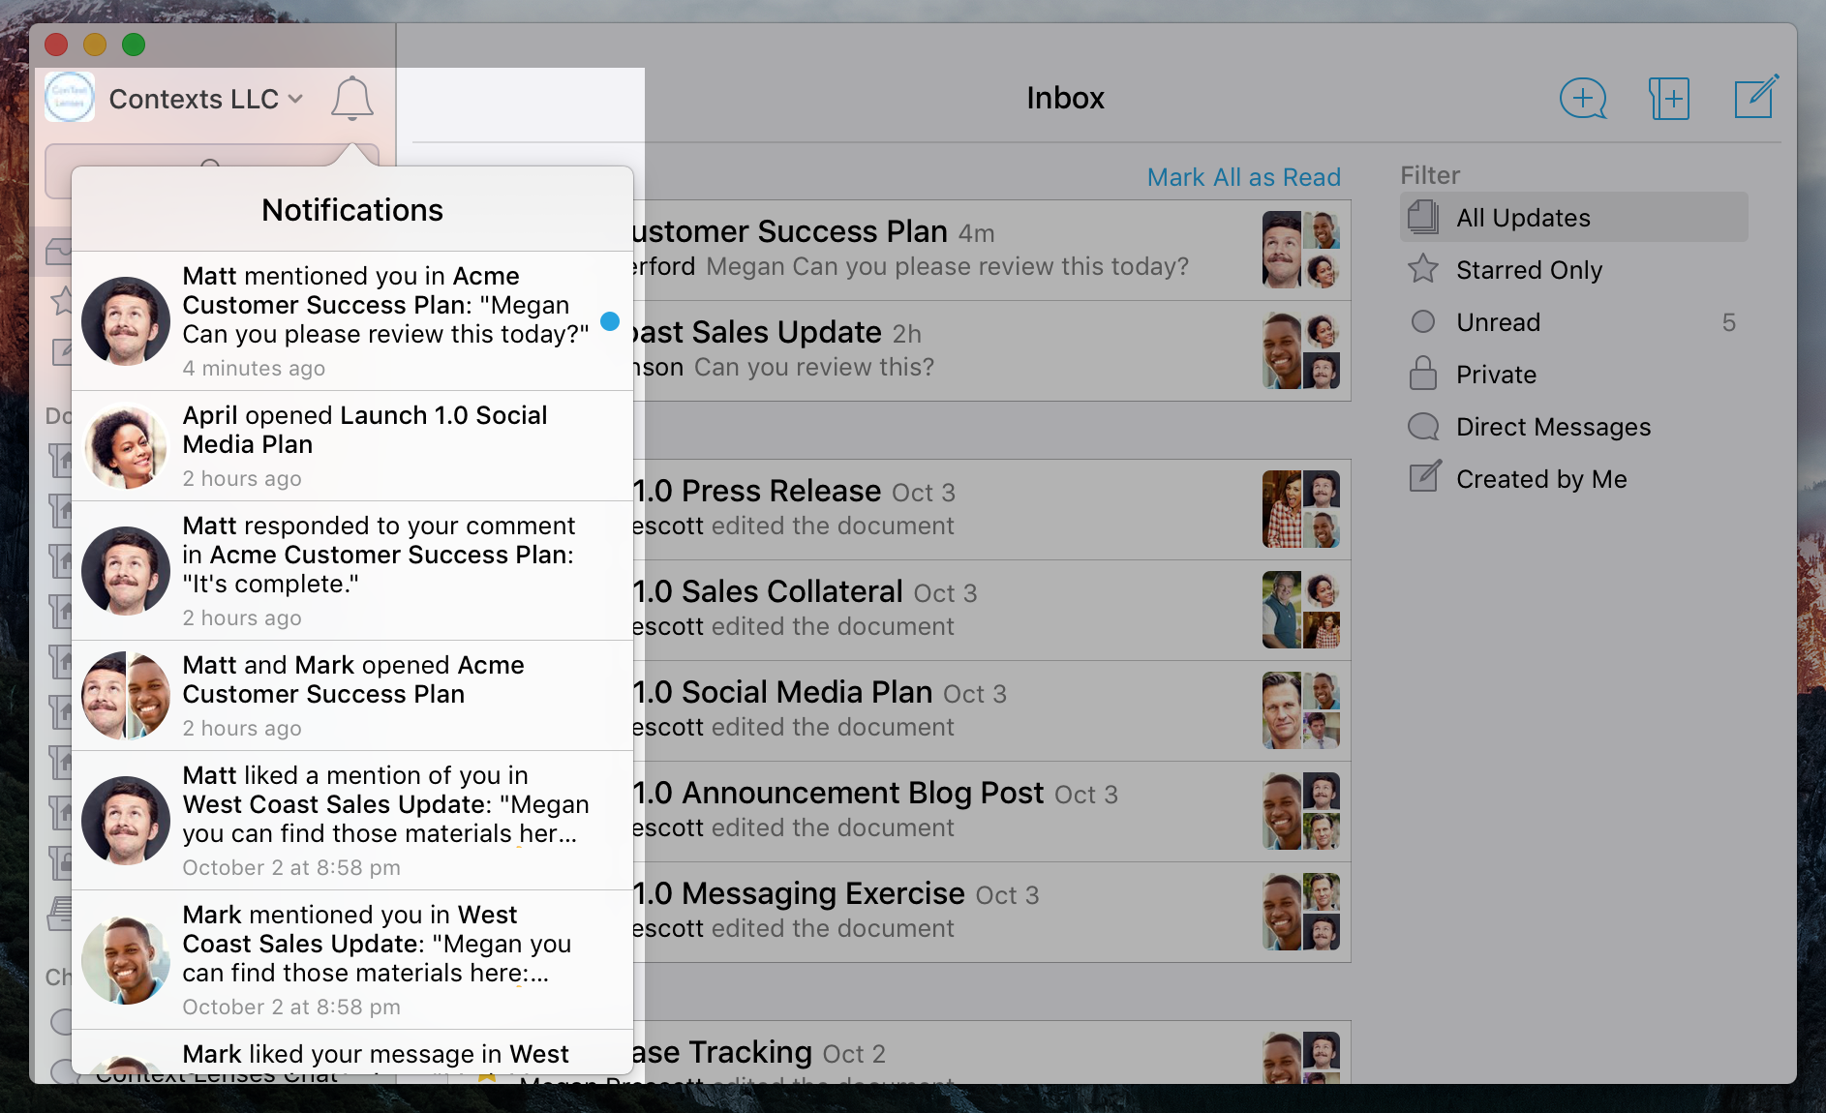
Task: Click the Contexts LLC logo icon
Action: click(70, 98)
